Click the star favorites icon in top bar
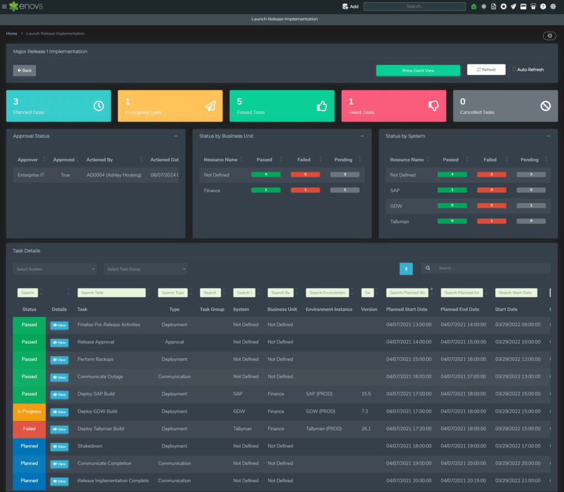Viewport: 564px width, 492px height. 503,7
